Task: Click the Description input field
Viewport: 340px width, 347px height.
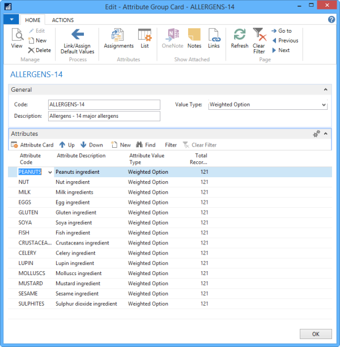Action: click(x=104, y=116)
